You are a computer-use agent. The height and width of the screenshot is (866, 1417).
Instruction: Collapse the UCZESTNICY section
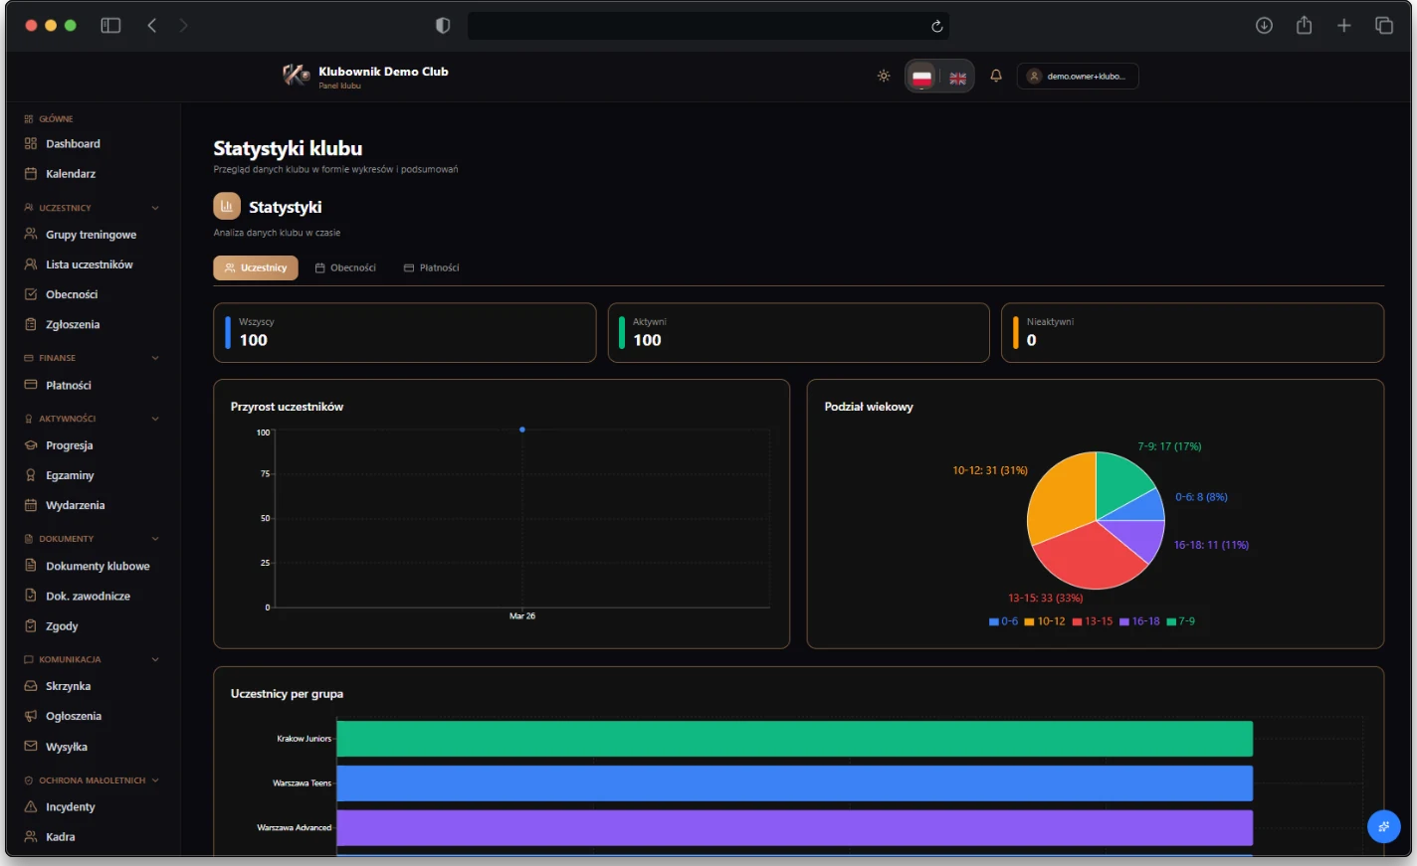[x=155, y=207]
